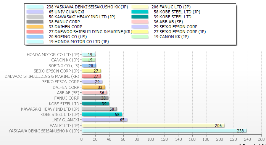Select the UNIV GUANGXI bar valued 65
This screenshot has height=145, width=266.
[x=105, y=120]
